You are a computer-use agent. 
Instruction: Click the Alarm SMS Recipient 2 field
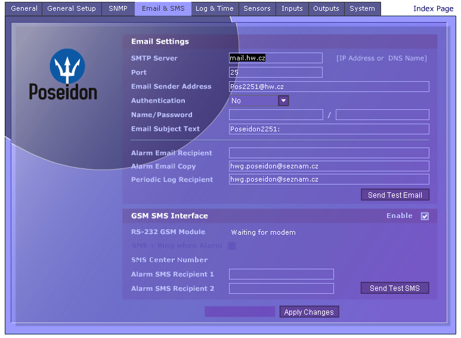click(x=281, y=288)
